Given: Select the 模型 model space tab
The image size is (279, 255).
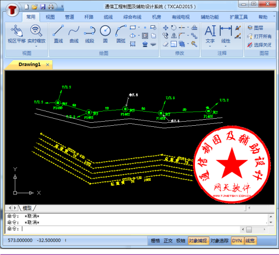Looking at the screenshot, I should [27, 208].
